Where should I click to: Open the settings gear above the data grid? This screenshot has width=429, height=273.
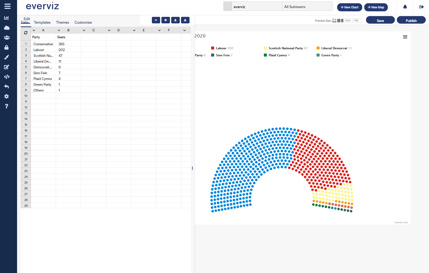point(166,20)
